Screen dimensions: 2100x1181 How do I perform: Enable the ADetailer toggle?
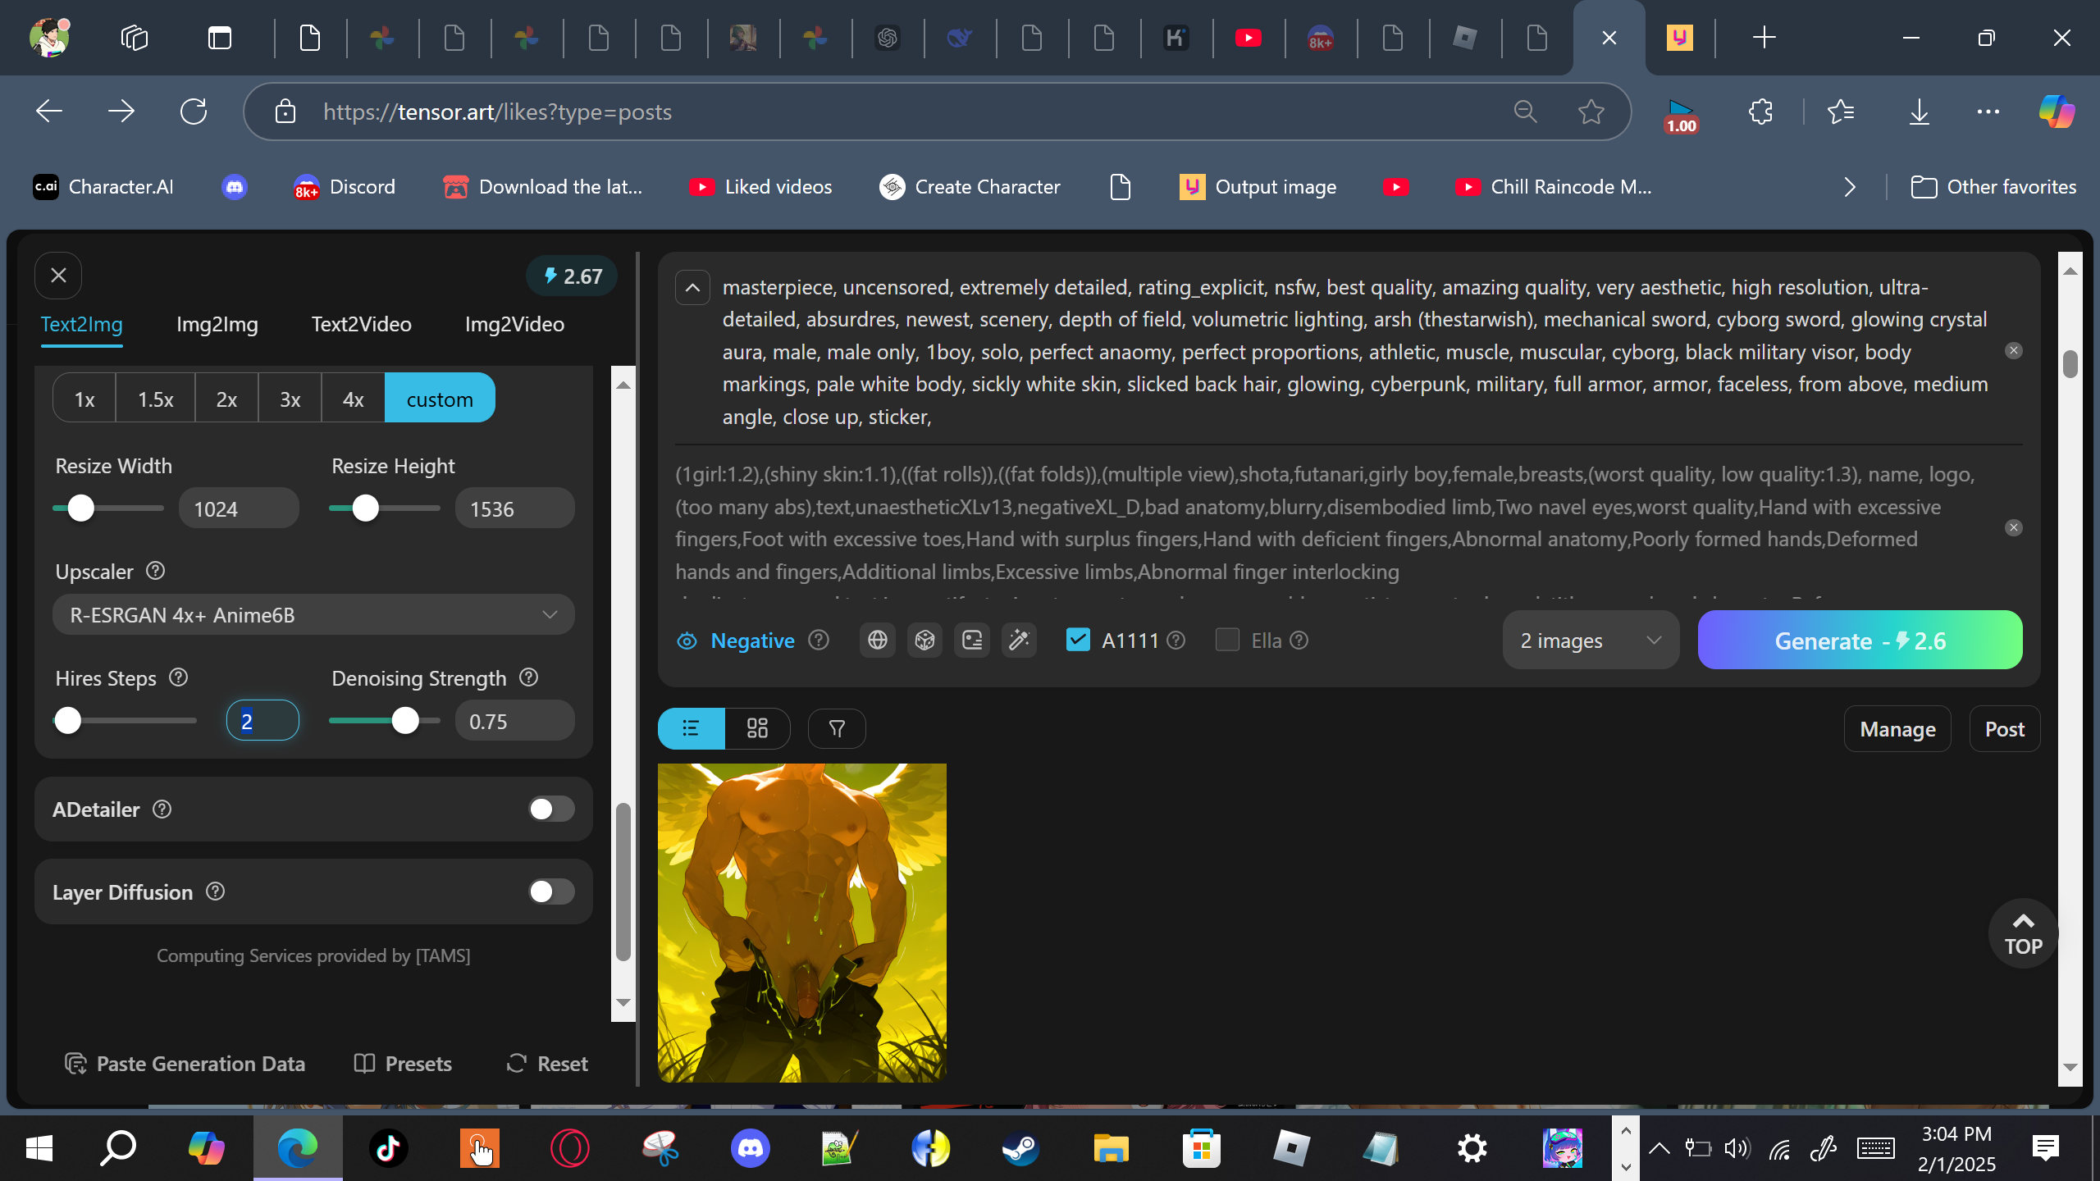551,809
